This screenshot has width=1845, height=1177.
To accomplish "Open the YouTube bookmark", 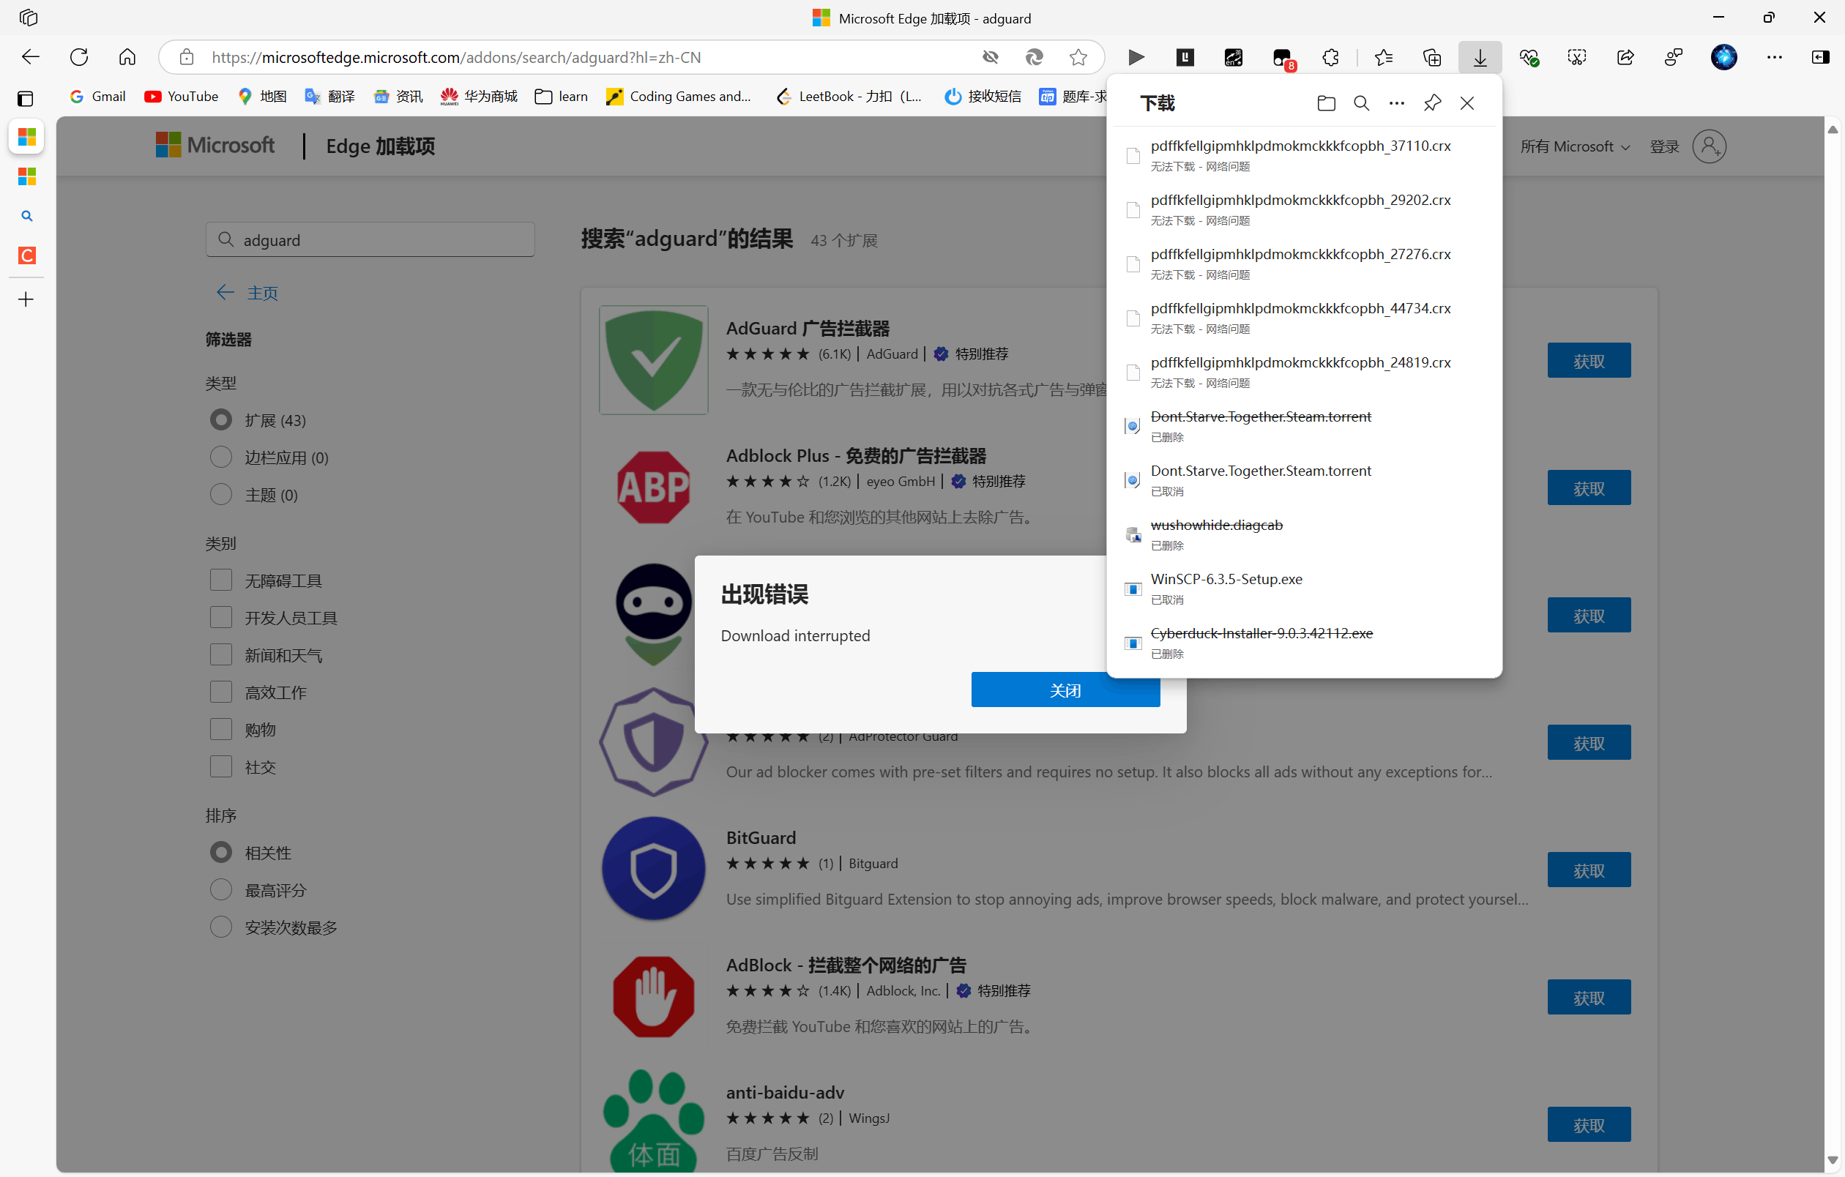I will [182, 97].
